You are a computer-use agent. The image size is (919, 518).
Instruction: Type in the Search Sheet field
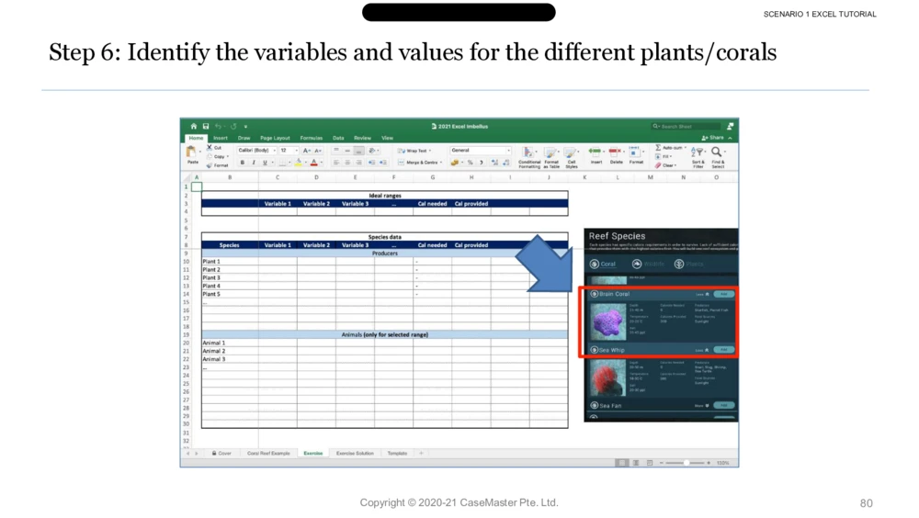[x=689, y=127]
